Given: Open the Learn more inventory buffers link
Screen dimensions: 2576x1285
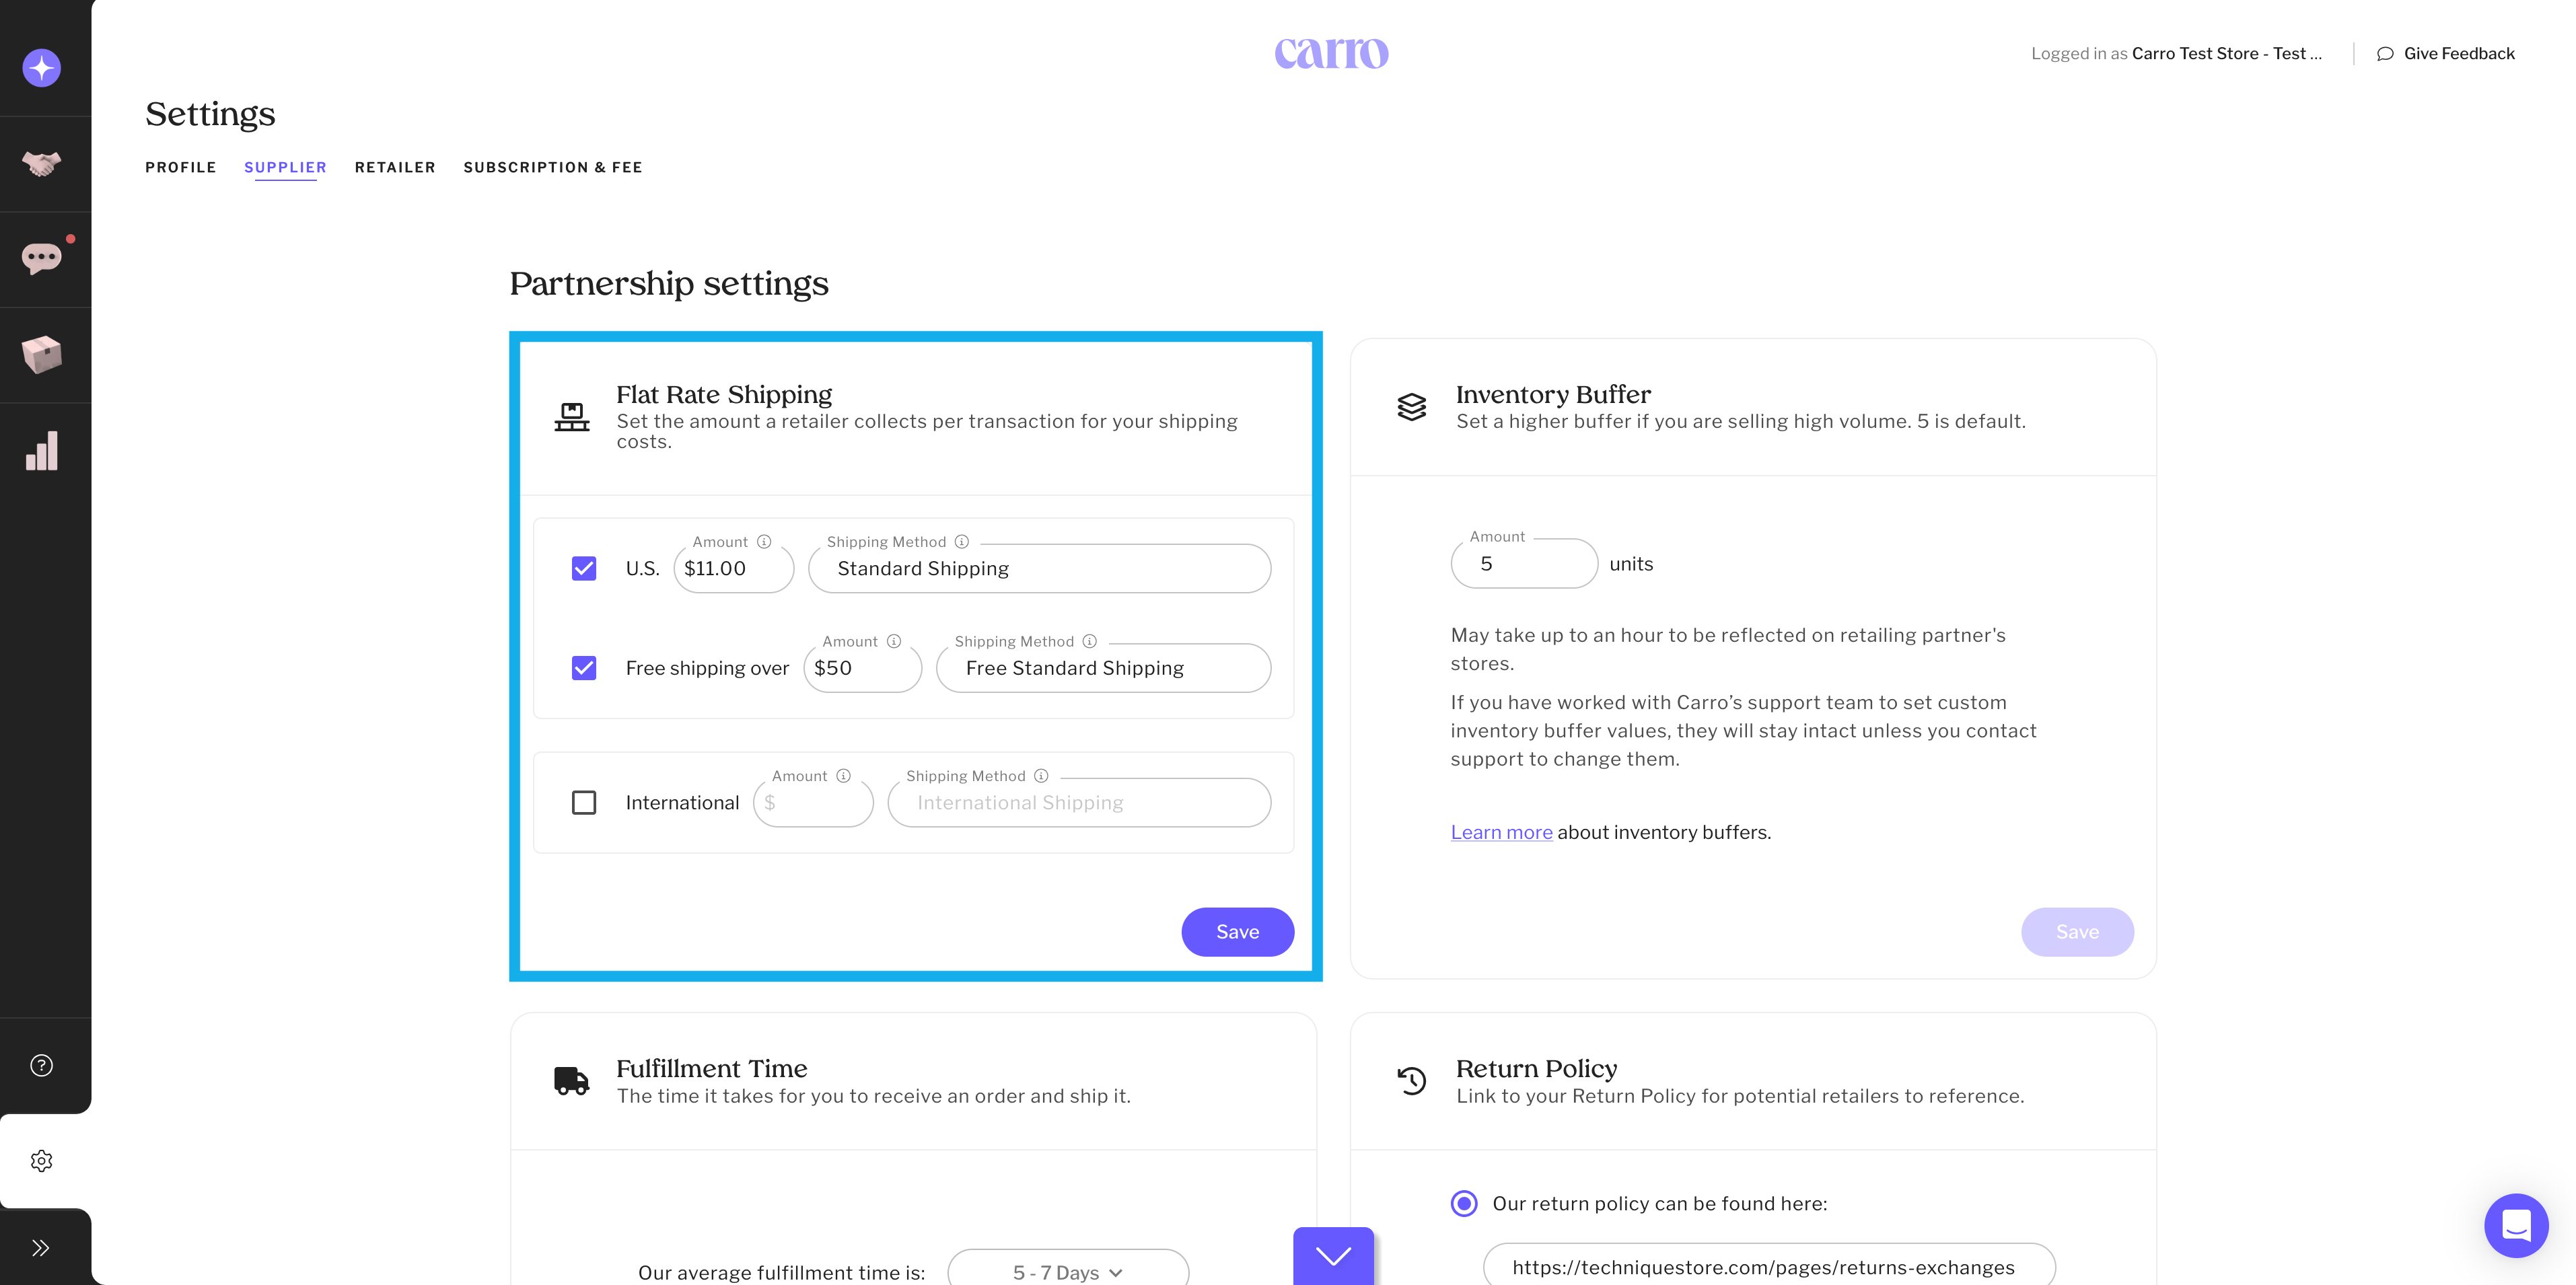Looking at the screenshot, I should point(1501,832).
